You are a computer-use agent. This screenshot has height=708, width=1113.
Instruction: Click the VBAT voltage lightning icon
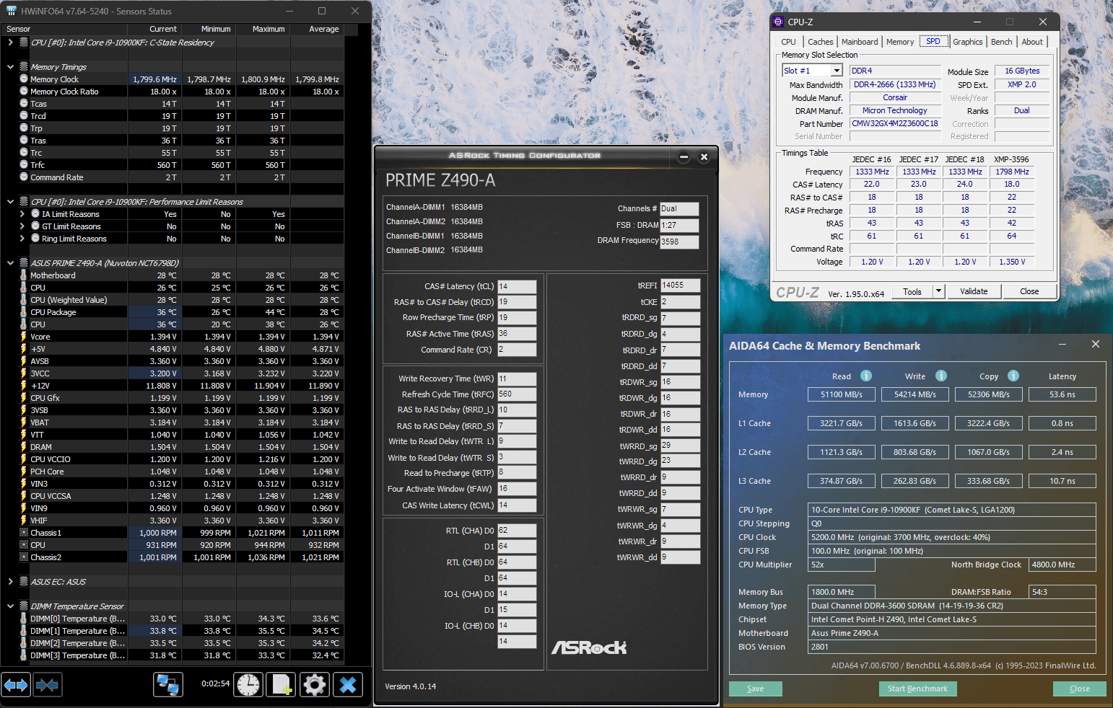click(24, 422)
